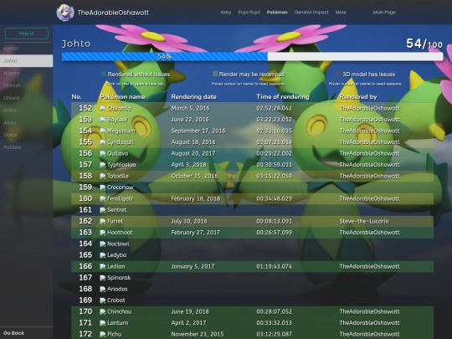Click the icon beside Feraligatr
Image resolution: width=452 pixels, height=339 pixels.
point(103,198)
